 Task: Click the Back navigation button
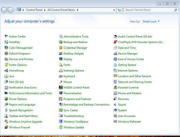[4, 10]
